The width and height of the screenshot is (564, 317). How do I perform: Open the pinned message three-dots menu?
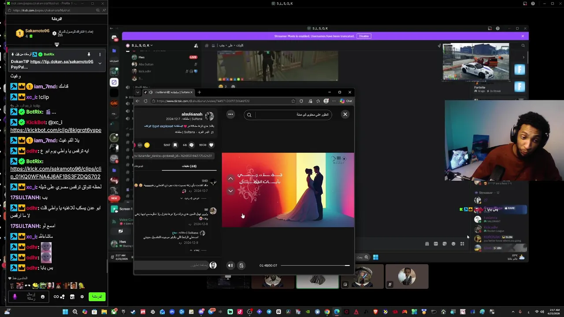(x=100, y=55)
